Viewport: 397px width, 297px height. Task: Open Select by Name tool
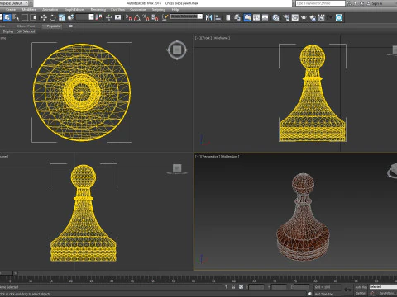16,17
